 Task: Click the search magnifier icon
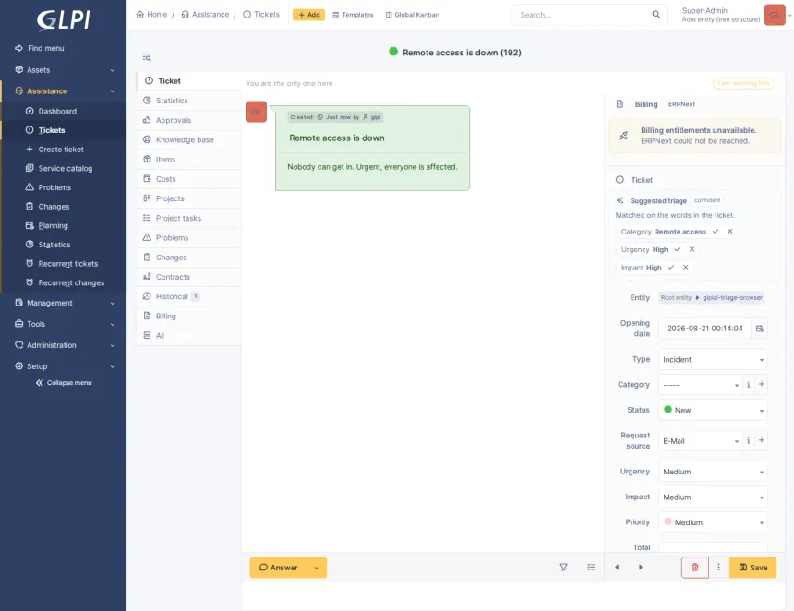click(x=656, y=15)
